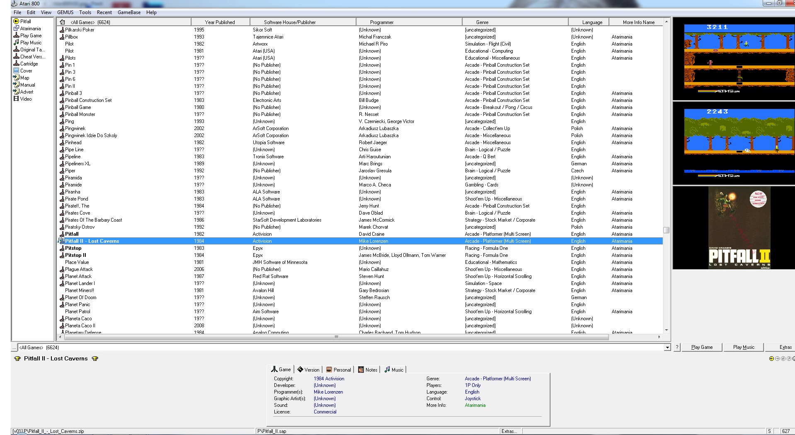Click the horizontal scrollbar of game list
795x435 pixels.
point(336,337)
